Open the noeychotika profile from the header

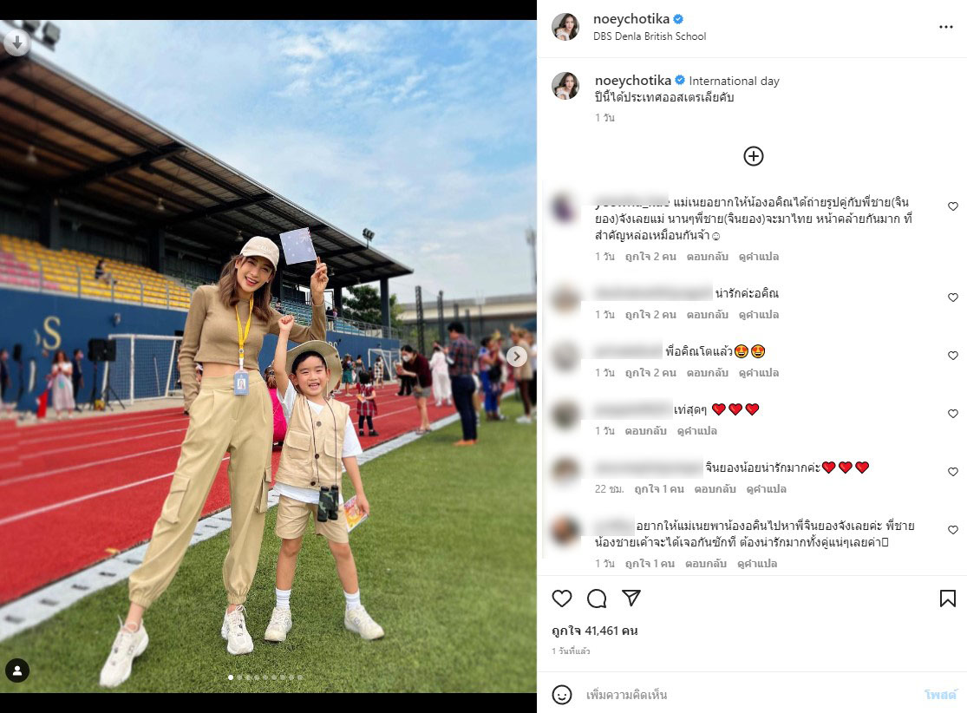[x=631, y=19]
